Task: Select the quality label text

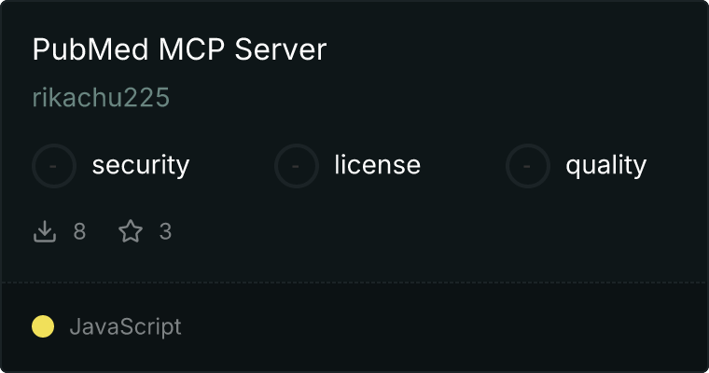Action: [x=606, y=165]
